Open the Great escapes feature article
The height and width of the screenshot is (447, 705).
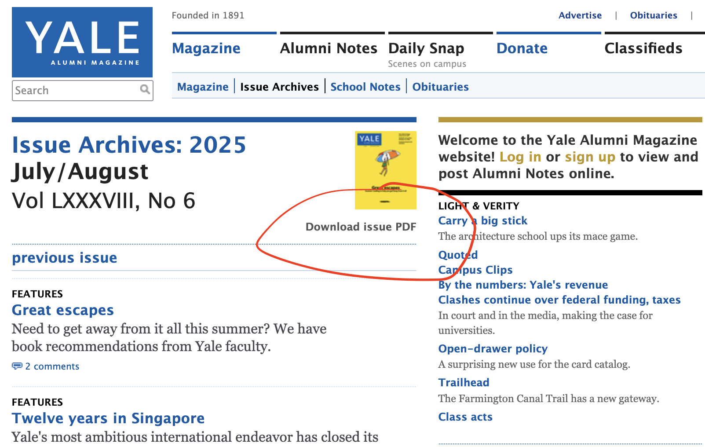(63, 310)
